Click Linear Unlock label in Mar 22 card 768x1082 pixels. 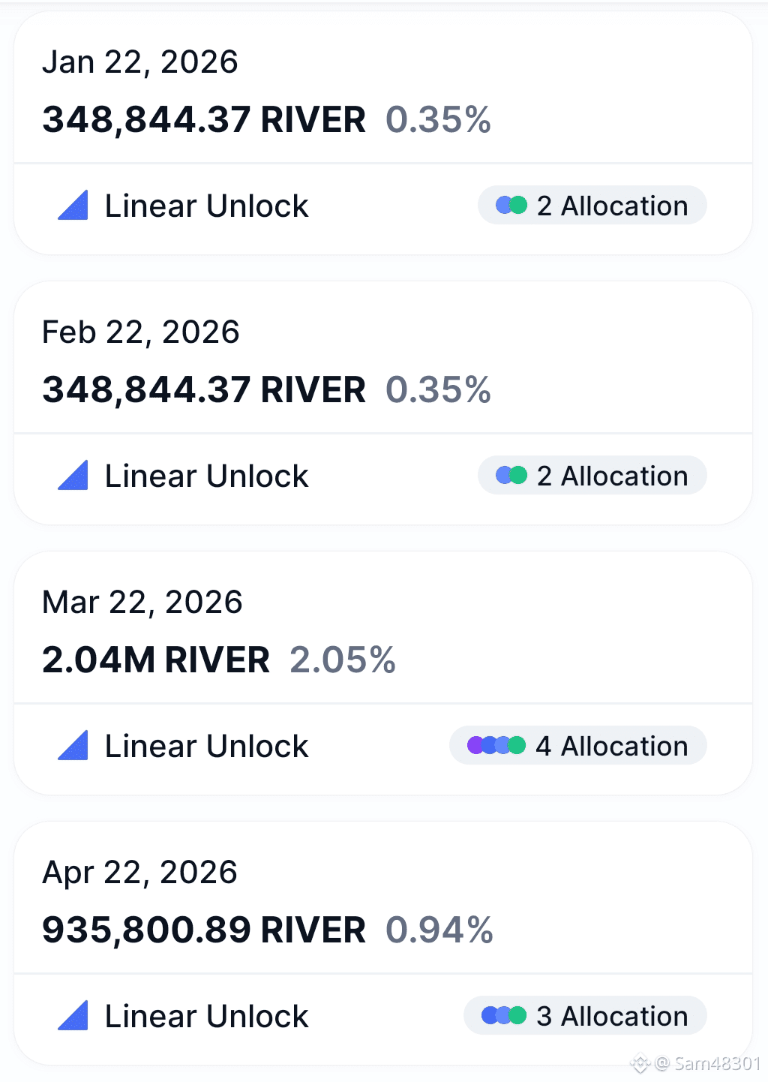[207, 747]
